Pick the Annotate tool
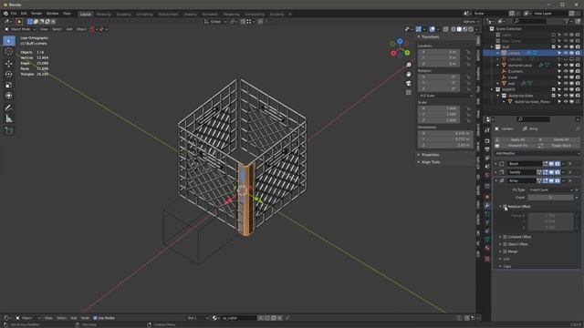This screenshot has width=584, height=328. (9, 108)
